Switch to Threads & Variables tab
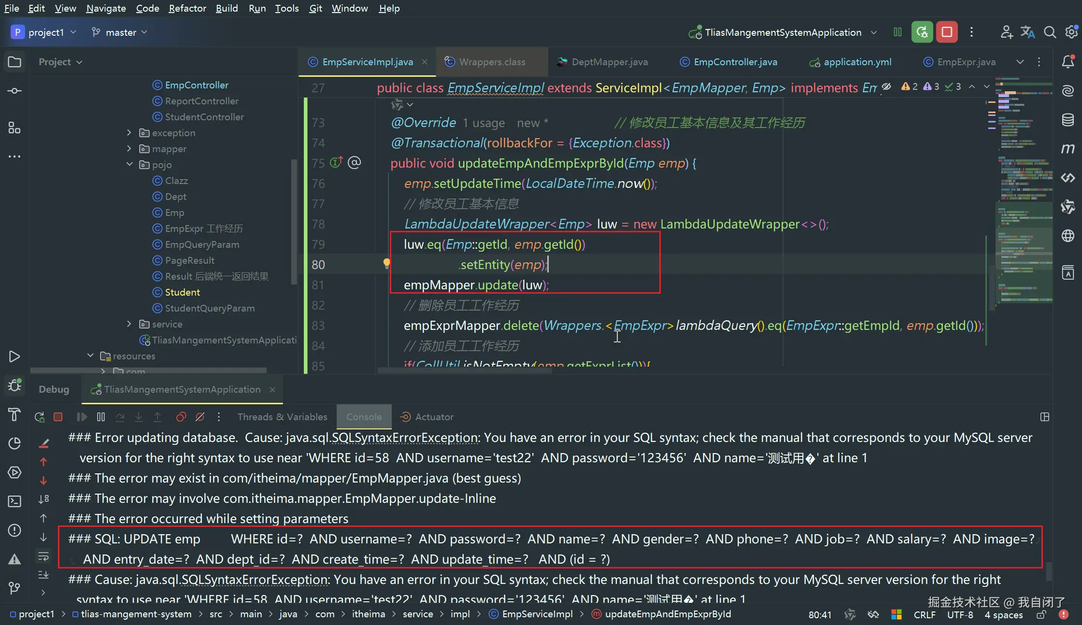The width and height of the screenshot is (1082, 625). click(x=282, y=417)
